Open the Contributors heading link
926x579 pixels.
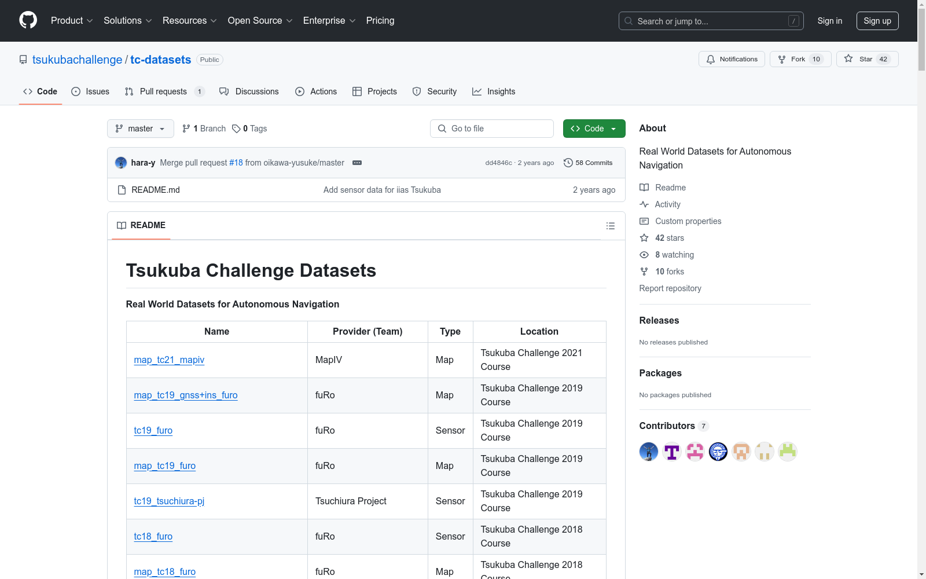coord(674,426)
